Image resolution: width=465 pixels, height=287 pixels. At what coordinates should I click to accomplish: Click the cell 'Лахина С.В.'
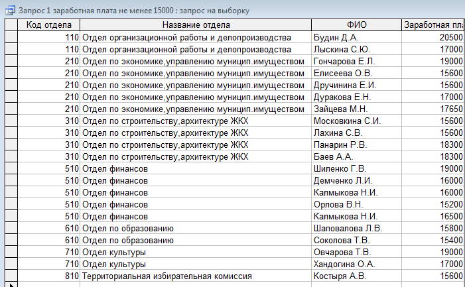356,133
